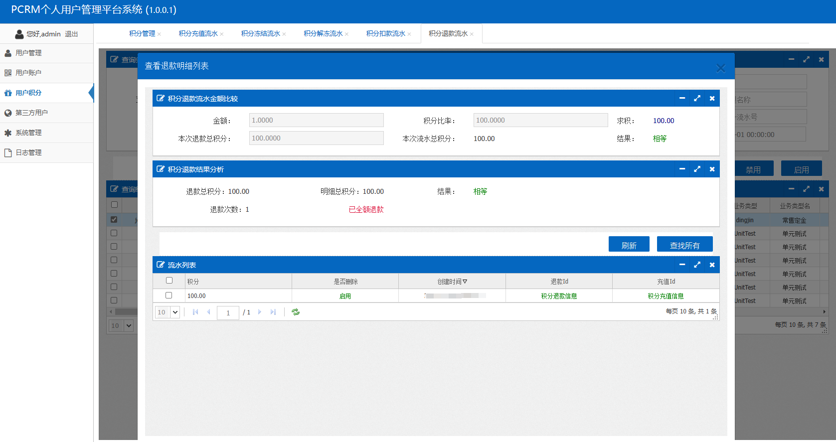Tick the checkbox for the 100.00 row
The image size is (836, 442).
(169, 295)
